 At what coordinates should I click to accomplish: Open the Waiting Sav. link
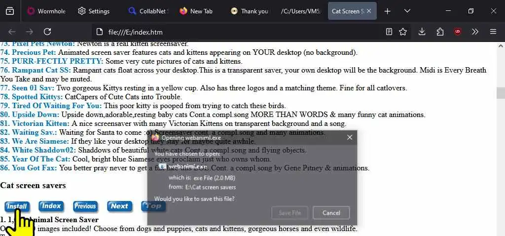[35, 132]
